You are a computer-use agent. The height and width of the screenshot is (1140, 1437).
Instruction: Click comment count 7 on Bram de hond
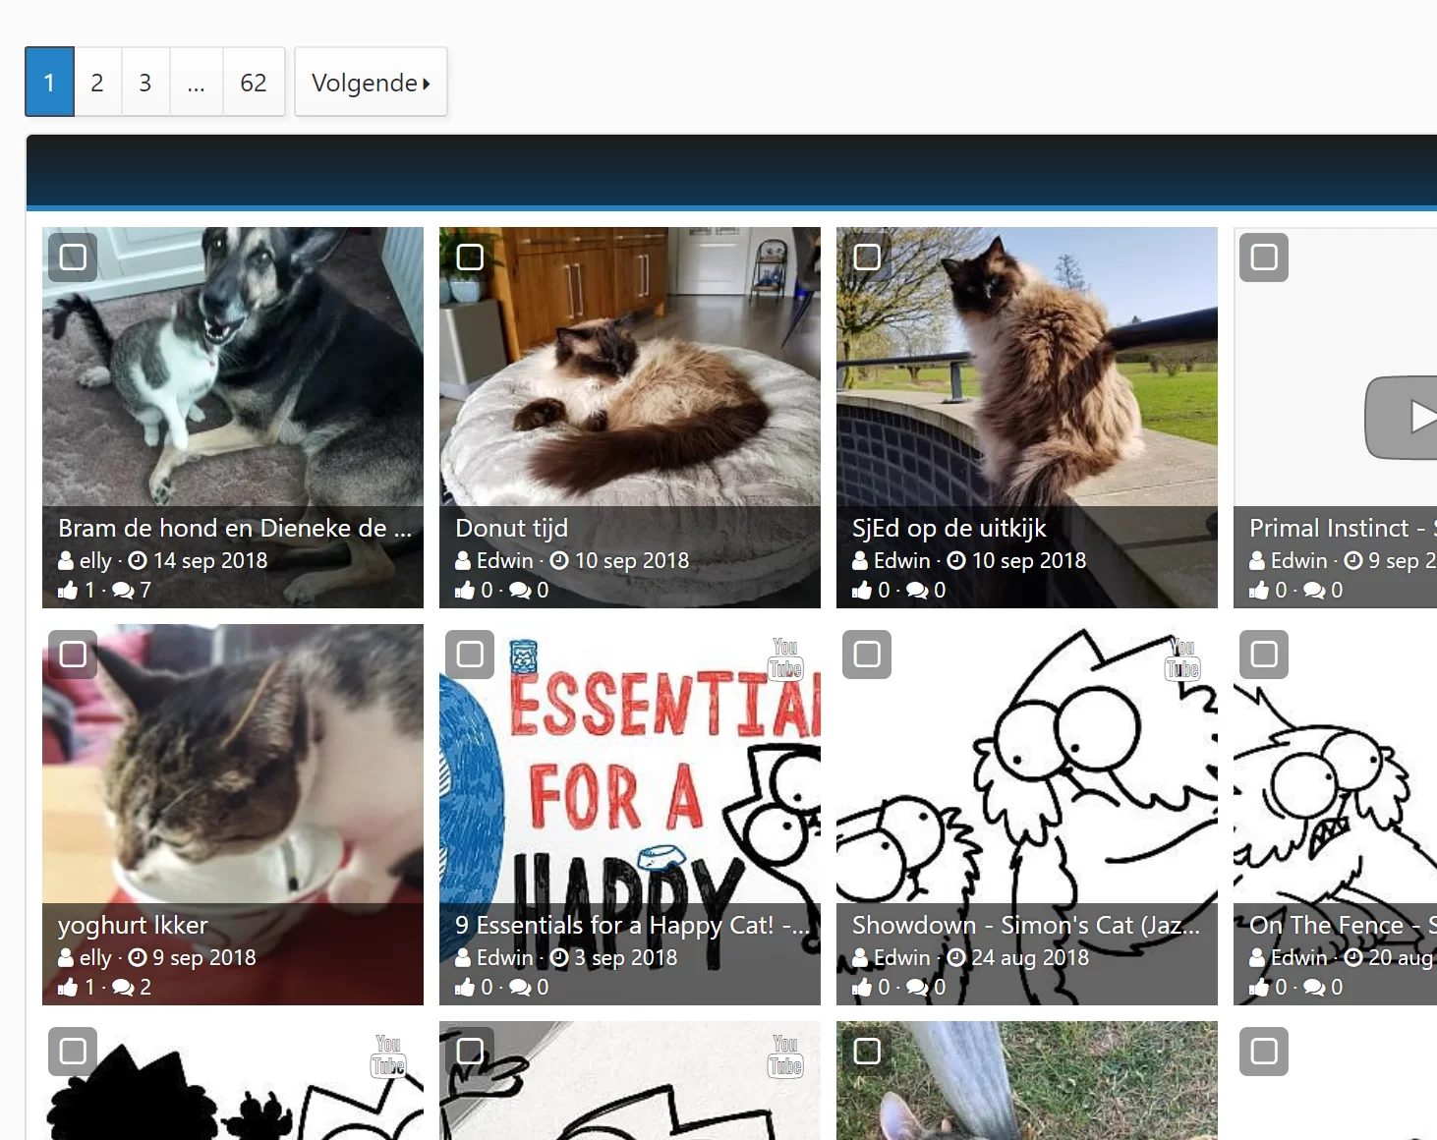145,590
